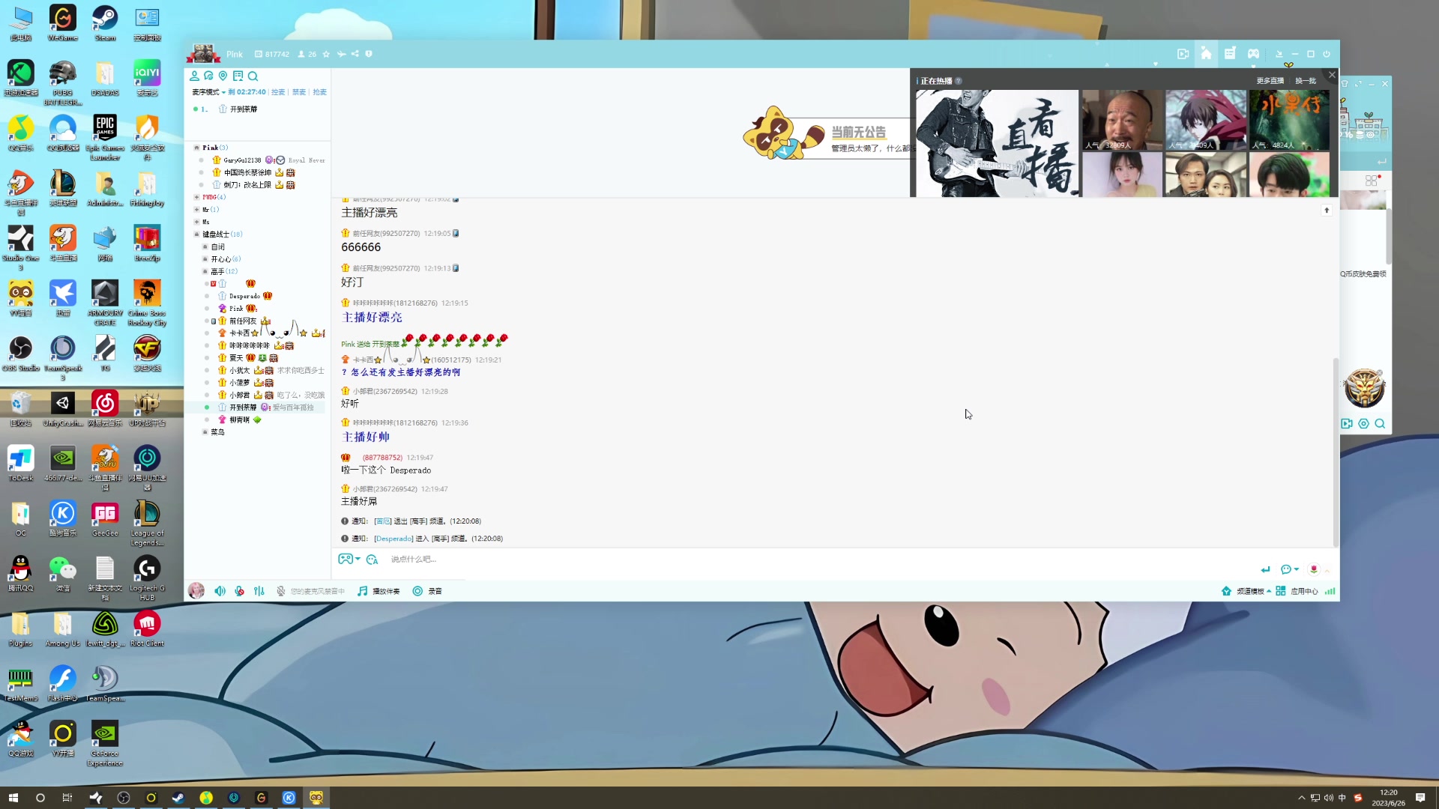Open the game emoticon icon in chat input
The width and height of the screenshot is (1439, 809).
345,559
